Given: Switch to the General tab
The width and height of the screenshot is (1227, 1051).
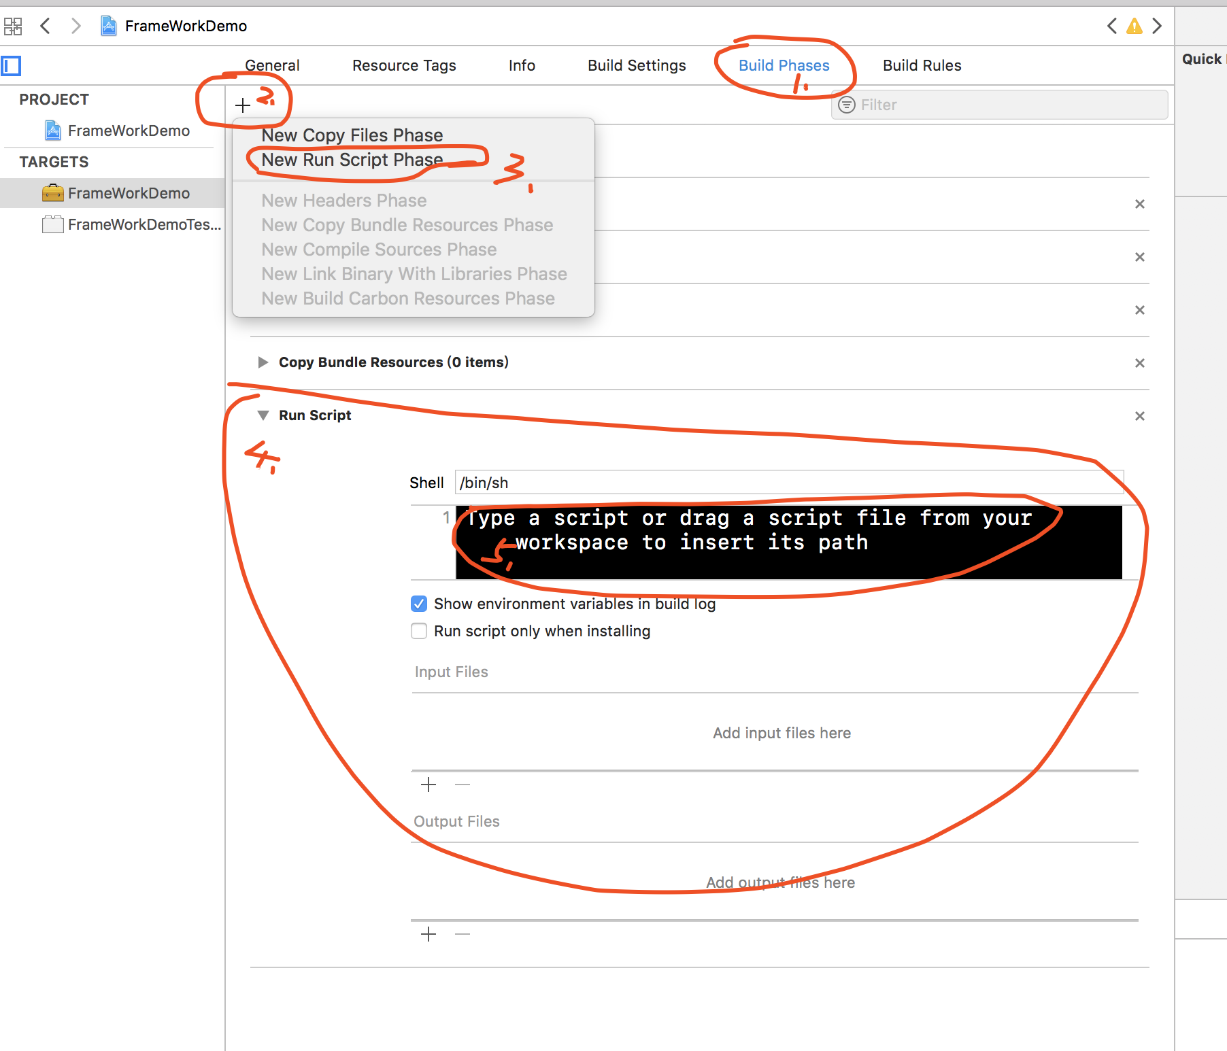Looking at the screenshot, I should [x=272, y=65].
